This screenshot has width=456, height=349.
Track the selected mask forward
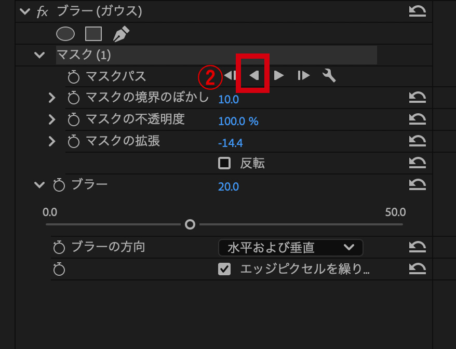(279, 76)
